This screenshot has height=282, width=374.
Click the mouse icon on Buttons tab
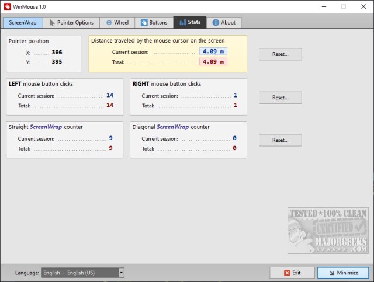pyautogui.click(x=144, y=23)
